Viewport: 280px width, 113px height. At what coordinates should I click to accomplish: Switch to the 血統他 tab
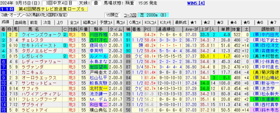pos(20,22)
